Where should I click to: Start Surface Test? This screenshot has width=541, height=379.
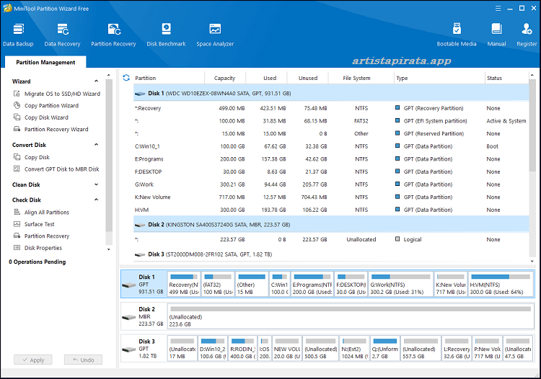[x=34, y=224]
